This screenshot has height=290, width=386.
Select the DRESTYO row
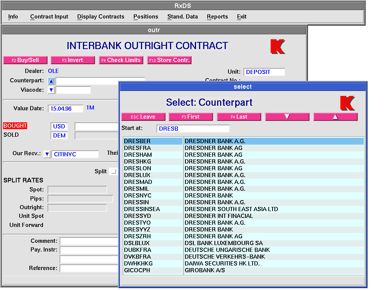pos(244,223)
